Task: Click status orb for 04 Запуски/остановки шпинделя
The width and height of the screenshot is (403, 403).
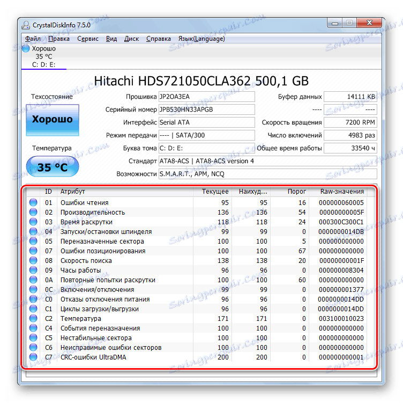Action: (33, 231)
